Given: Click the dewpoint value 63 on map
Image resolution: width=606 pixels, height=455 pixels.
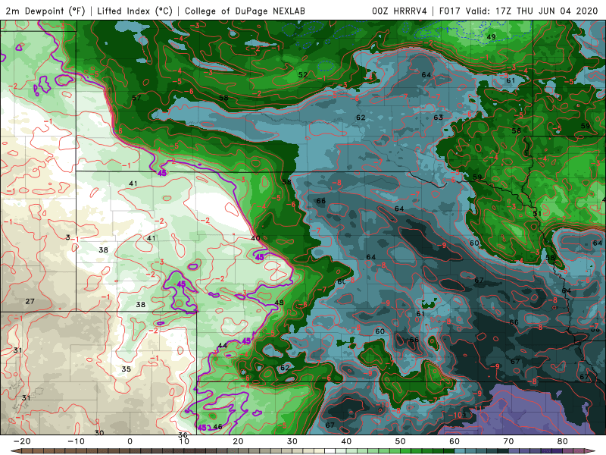Looking at the screenshot, I should point(439,118).
